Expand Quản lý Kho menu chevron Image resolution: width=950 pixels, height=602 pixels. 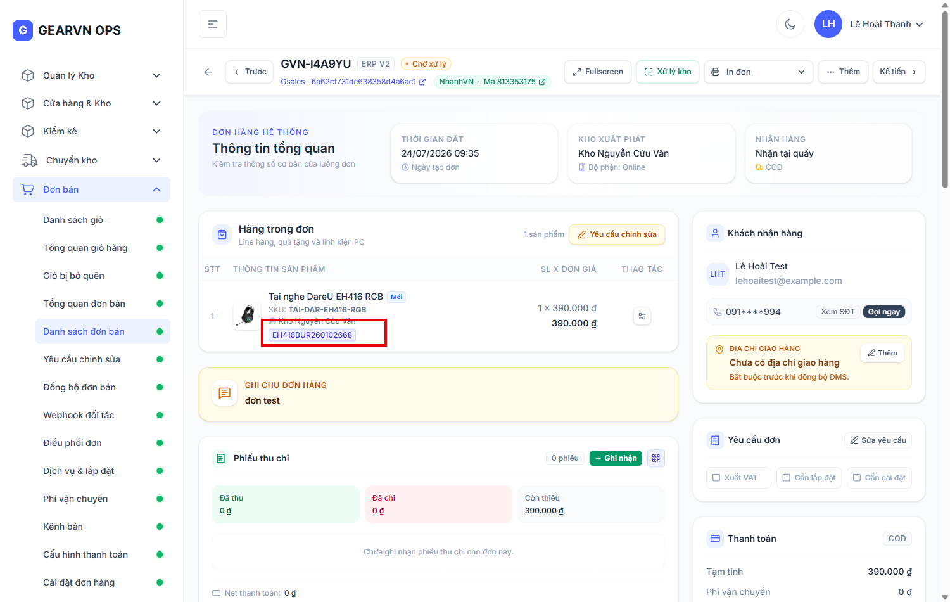tap(156, 75)
